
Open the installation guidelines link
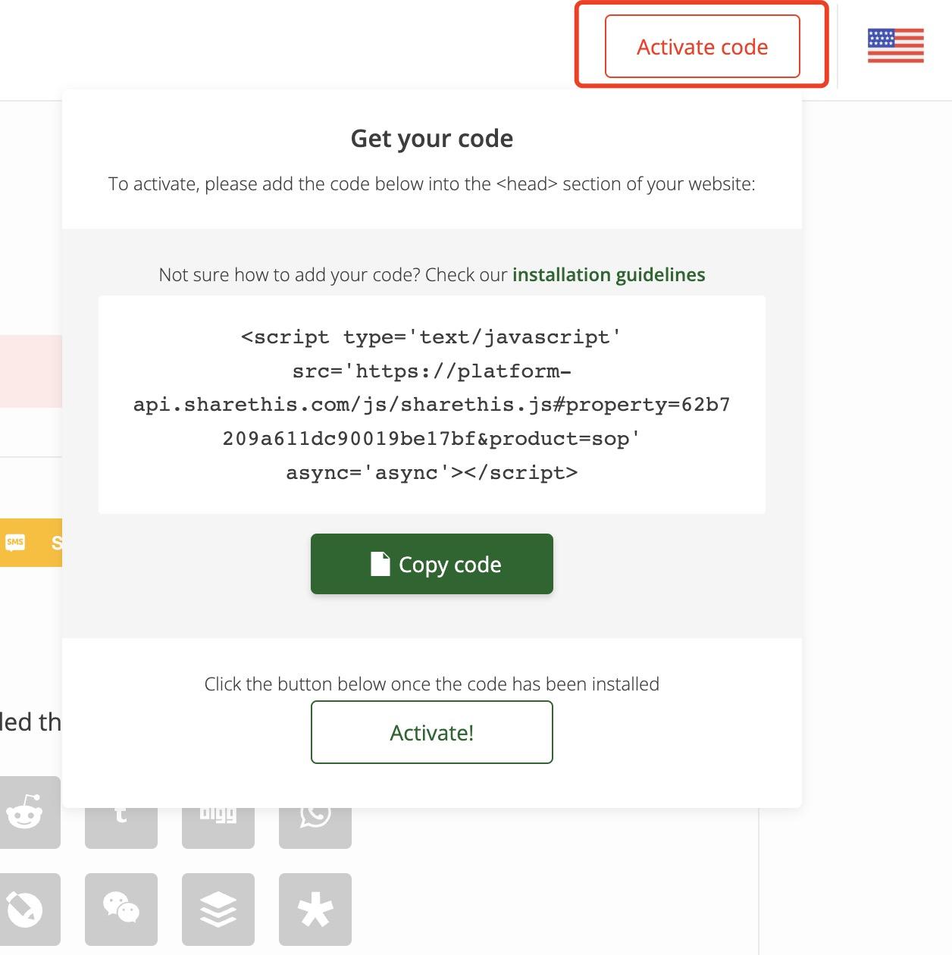pyautogui.click(x=609, y=274)
